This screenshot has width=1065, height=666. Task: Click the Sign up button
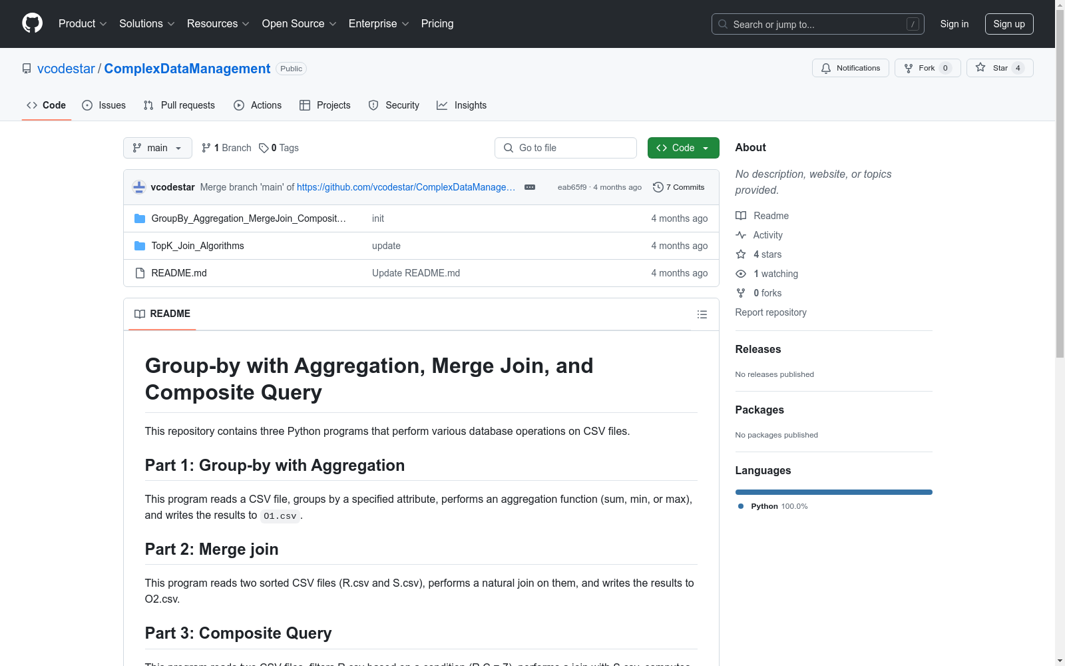[1009, 24]
